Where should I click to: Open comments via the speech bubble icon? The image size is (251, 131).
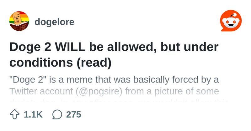click(57, 114)
